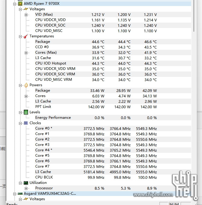Click the Temperatures thermometer icon
Image resolution: width=202 pixels, height=205 pixels.
[26, 36]
